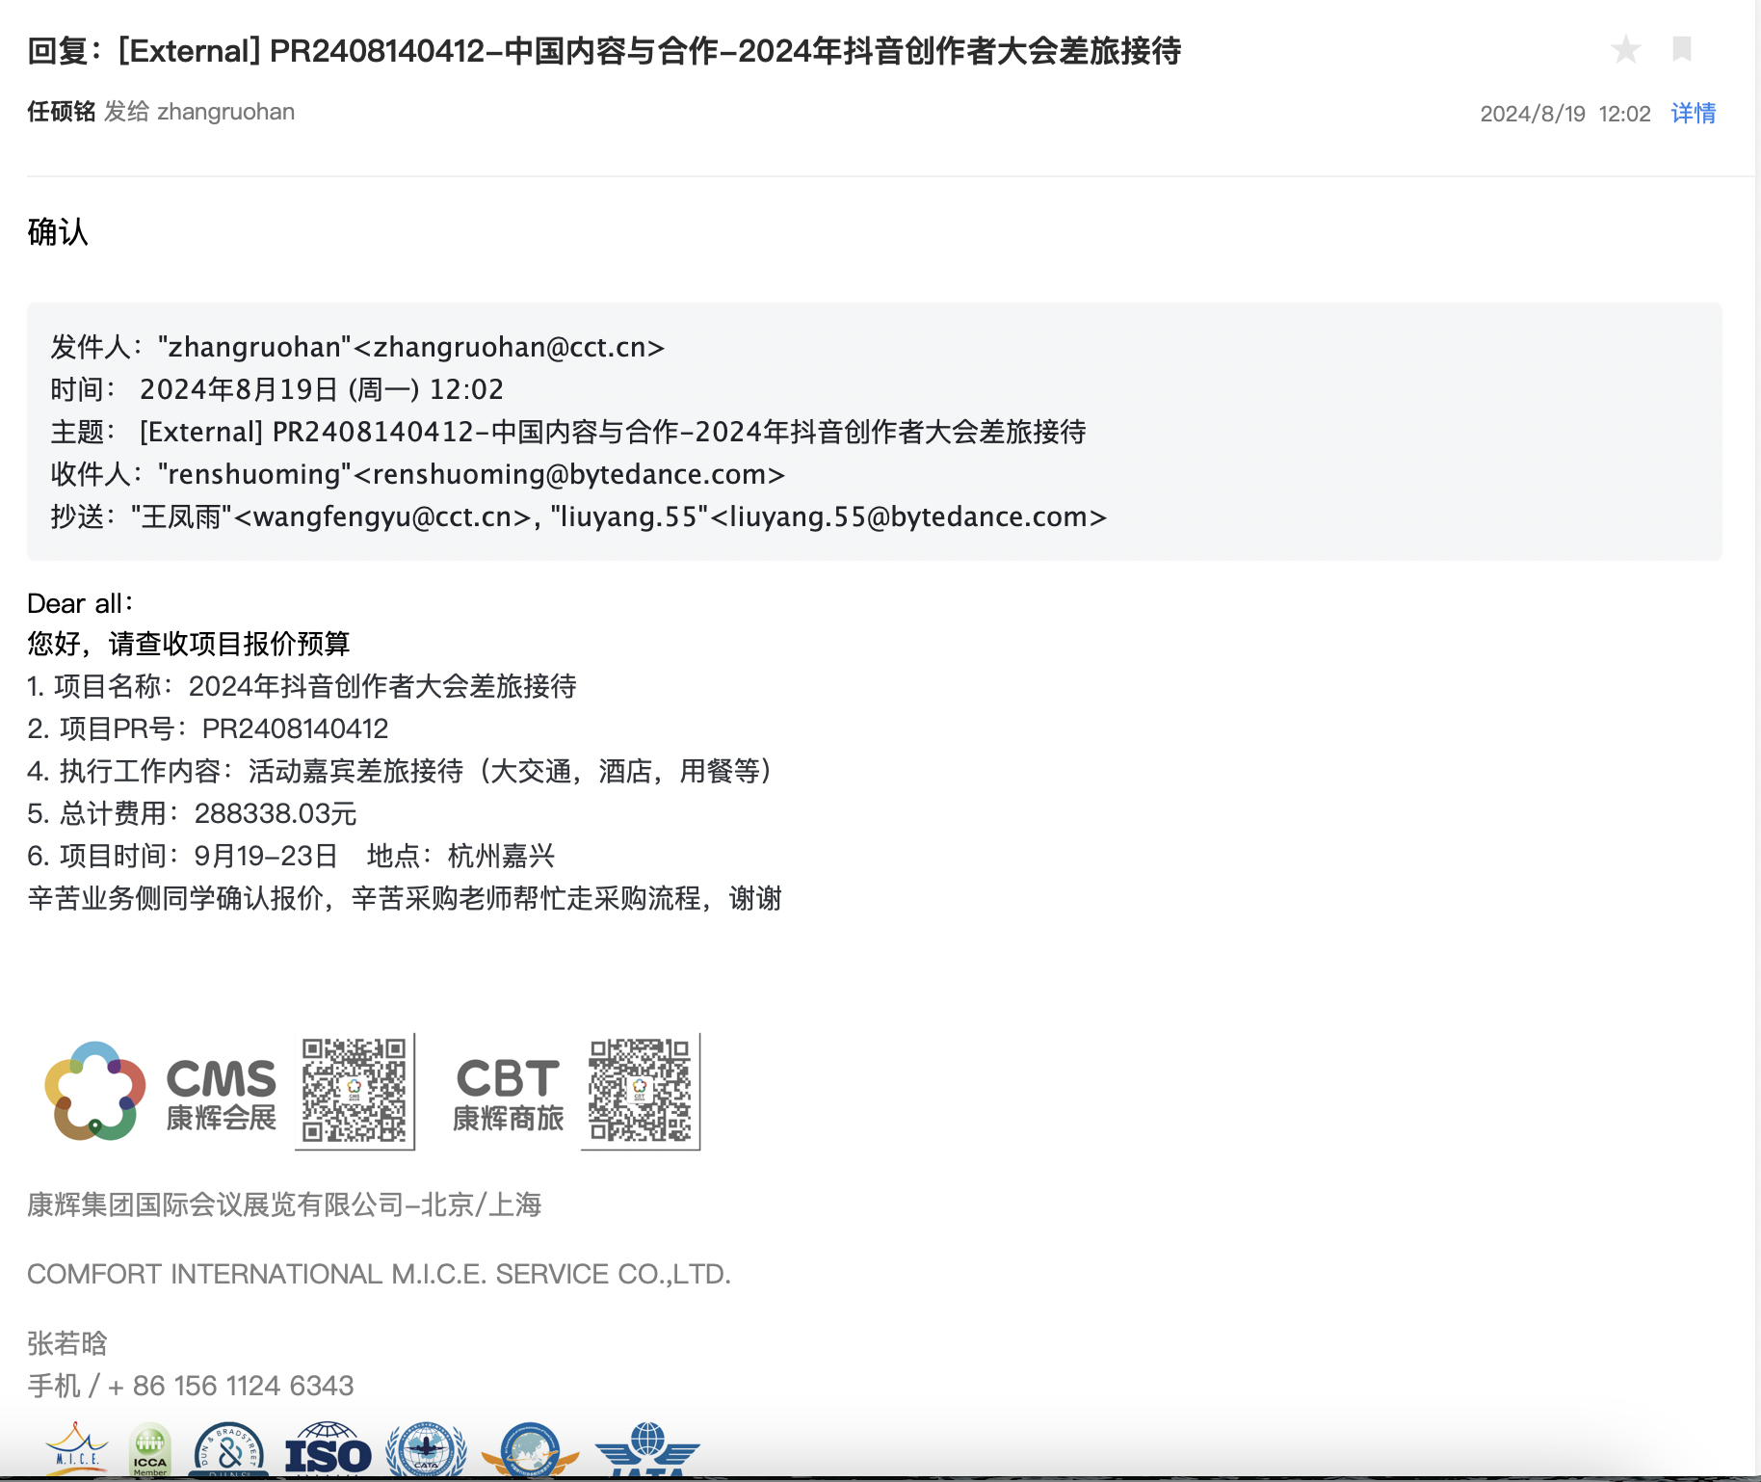
Task: Toggle the bookmark flag on this email
Action: (x=1682, y=49)
